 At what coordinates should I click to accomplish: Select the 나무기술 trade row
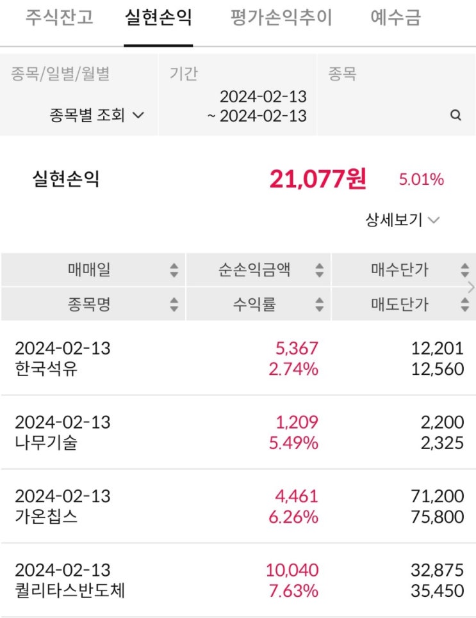click(238, 432)
